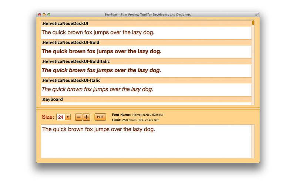Click the green zoom window button
Image resolution: width=296 pixels, height=185 pixels.
click(x=49, y=14)
